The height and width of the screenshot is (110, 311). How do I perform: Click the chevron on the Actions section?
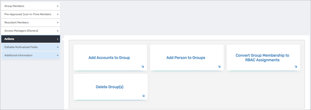click(x=58, y=39)
